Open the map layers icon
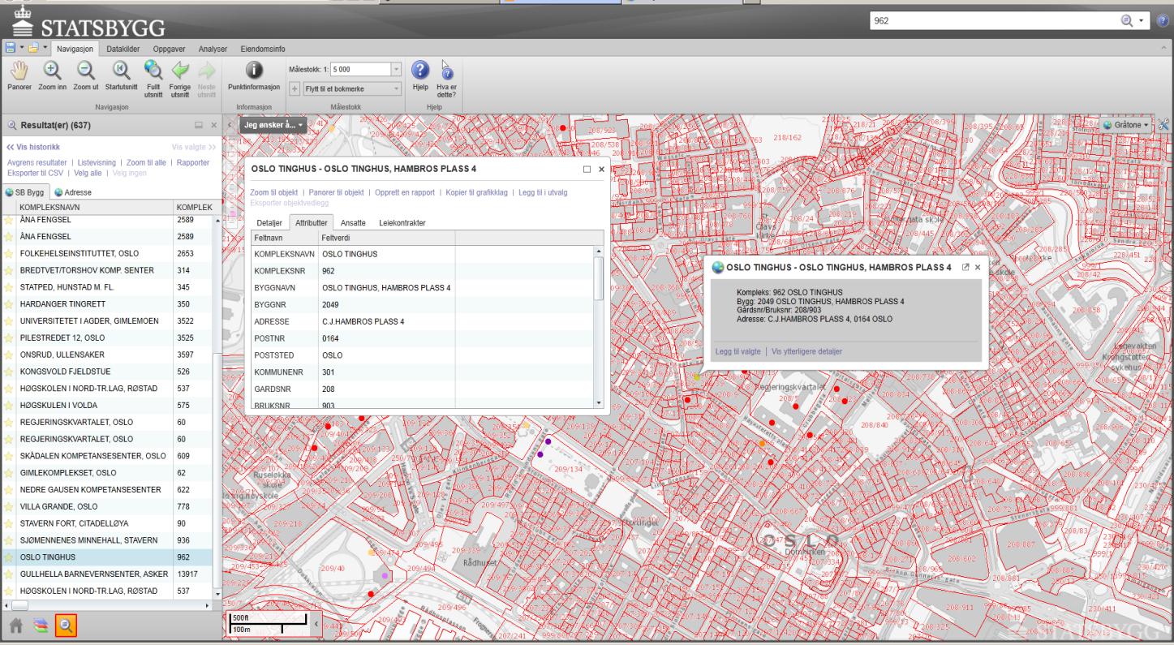Viewport: 1174px width, 645px height. point(40,624)
